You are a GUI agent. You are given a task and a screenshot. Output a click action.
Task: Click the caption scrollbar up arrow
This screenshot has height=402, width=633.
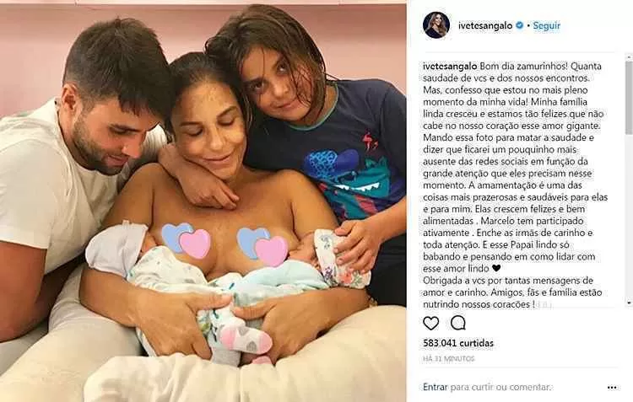pyautogui.click(x=629, y=56)
